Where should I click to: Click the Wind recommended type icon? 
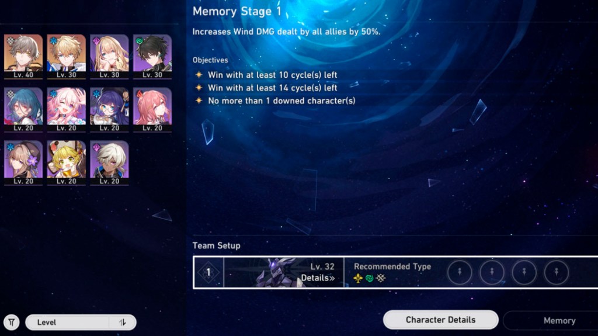pyautogui.click(x=369, y=278)
